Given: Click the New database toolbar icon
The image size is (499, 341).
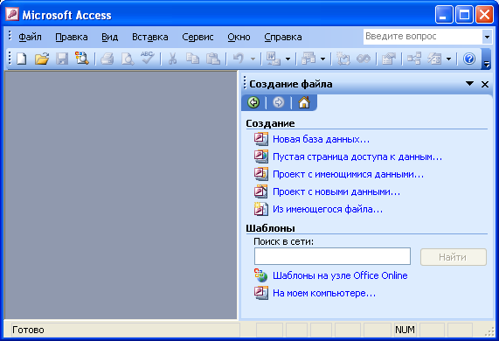Looking at the screenshot, I should pos(22,59).
